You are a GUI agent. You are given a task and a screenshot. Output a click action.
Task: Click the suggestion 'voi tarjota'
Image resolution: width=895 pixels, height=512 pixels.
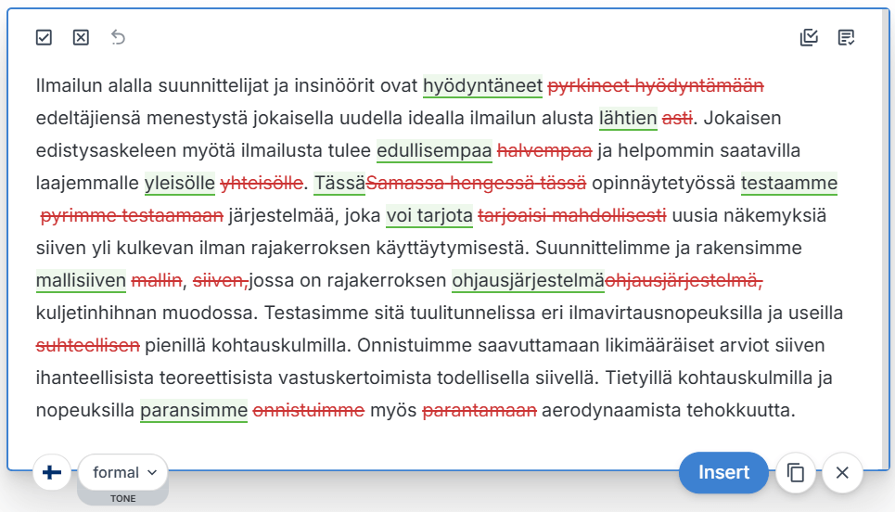[x=428, y=216]
